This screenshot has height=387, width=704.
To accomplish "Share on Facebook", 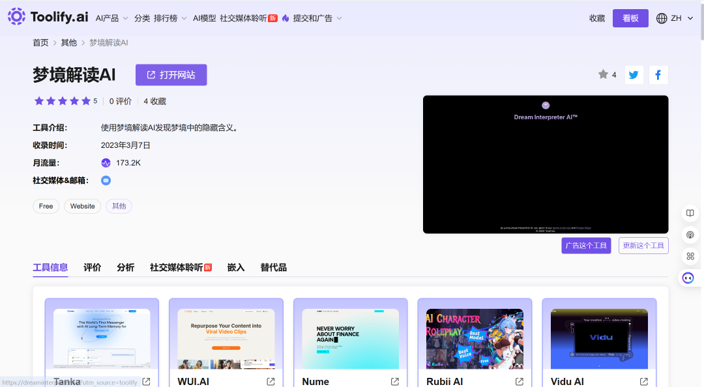I will pos(658,75).
